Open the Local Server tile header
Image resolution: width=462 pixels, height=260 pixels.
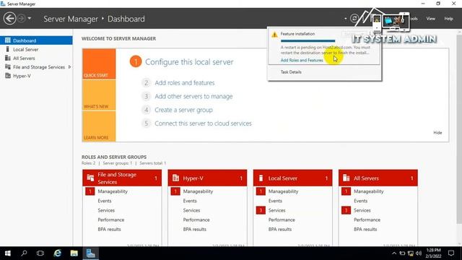292,178
